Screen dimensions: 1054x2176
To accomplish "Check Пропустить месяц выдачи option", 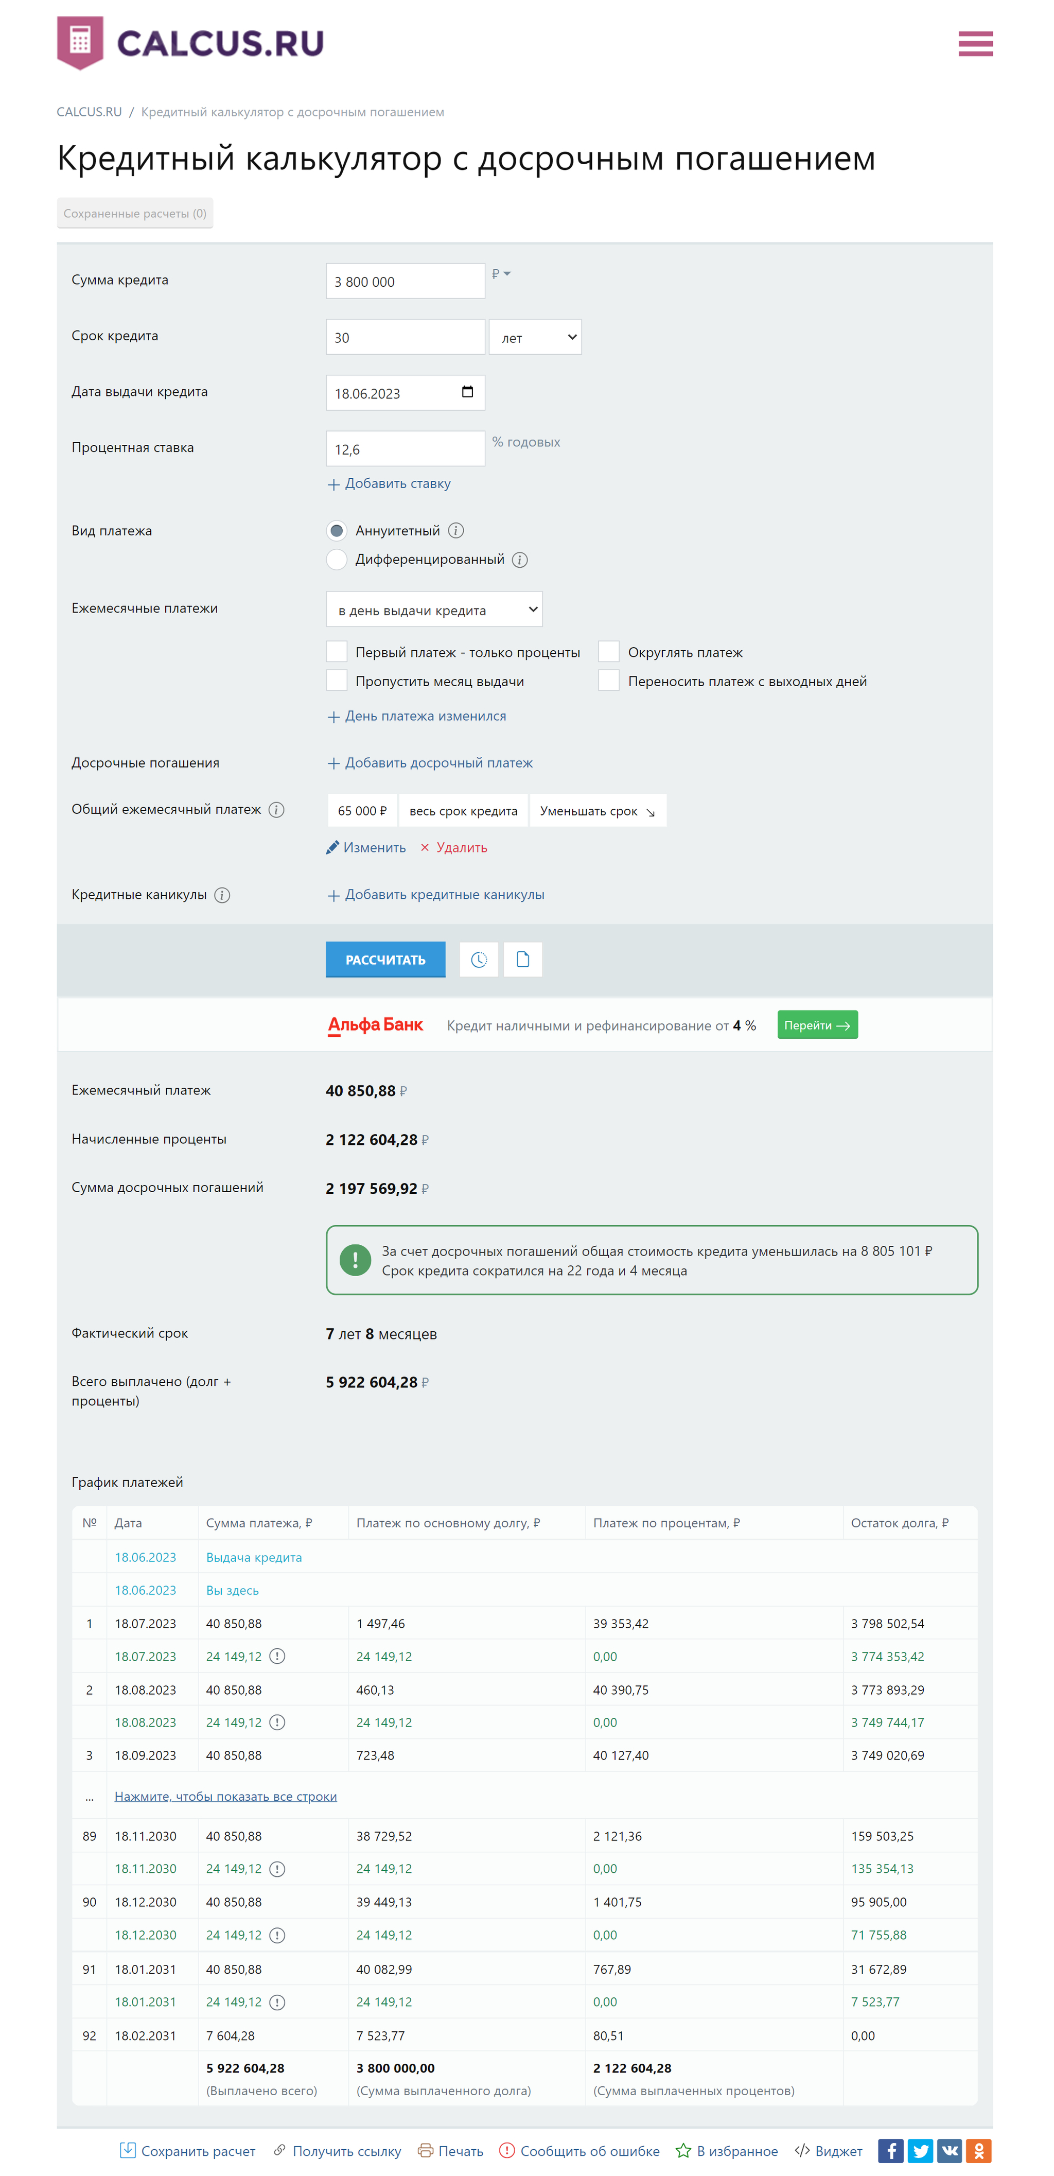I will click(x=337, y=680).
